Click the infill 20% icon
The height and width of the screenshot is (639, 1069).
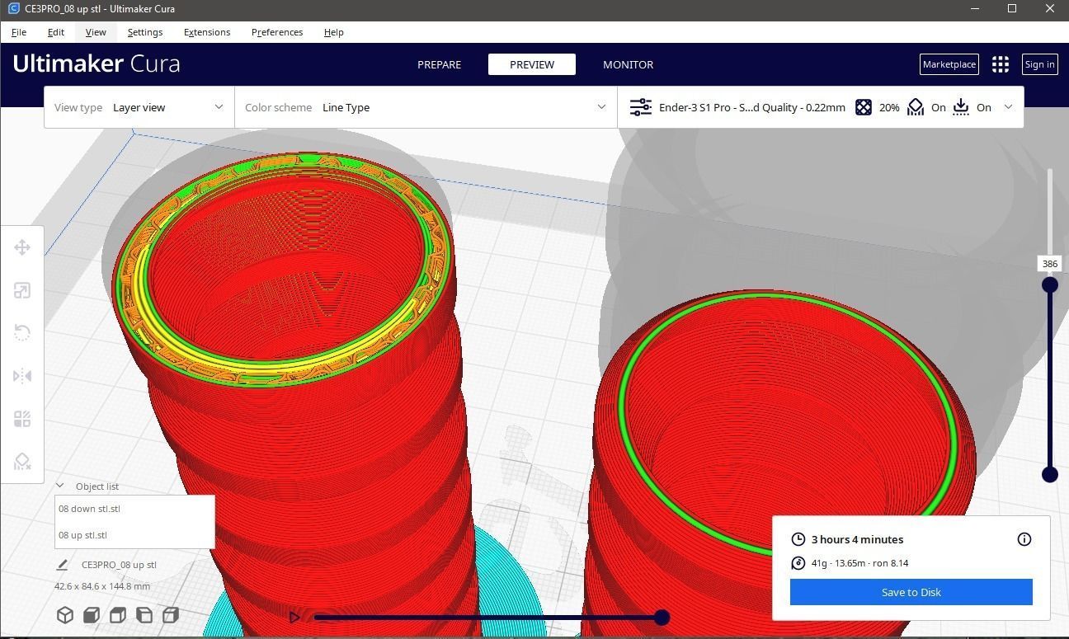point(864,107)
